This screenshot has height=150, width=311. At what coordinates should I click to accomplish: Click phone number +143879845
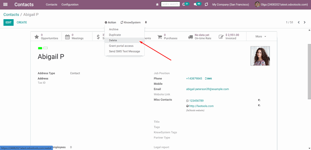click(194, 79)
